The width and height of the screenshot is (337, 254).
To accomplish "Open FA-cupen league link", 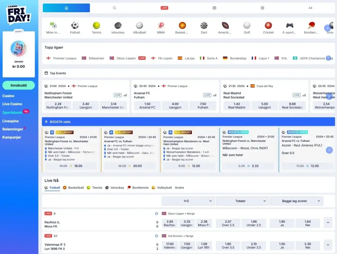I will pyautogui.click(x=162, y=58).
